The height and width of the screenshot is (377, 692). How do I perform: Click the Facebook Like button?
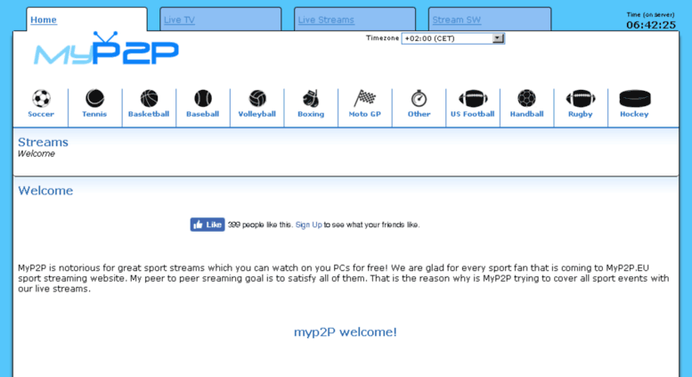click(x=208, y=225)
